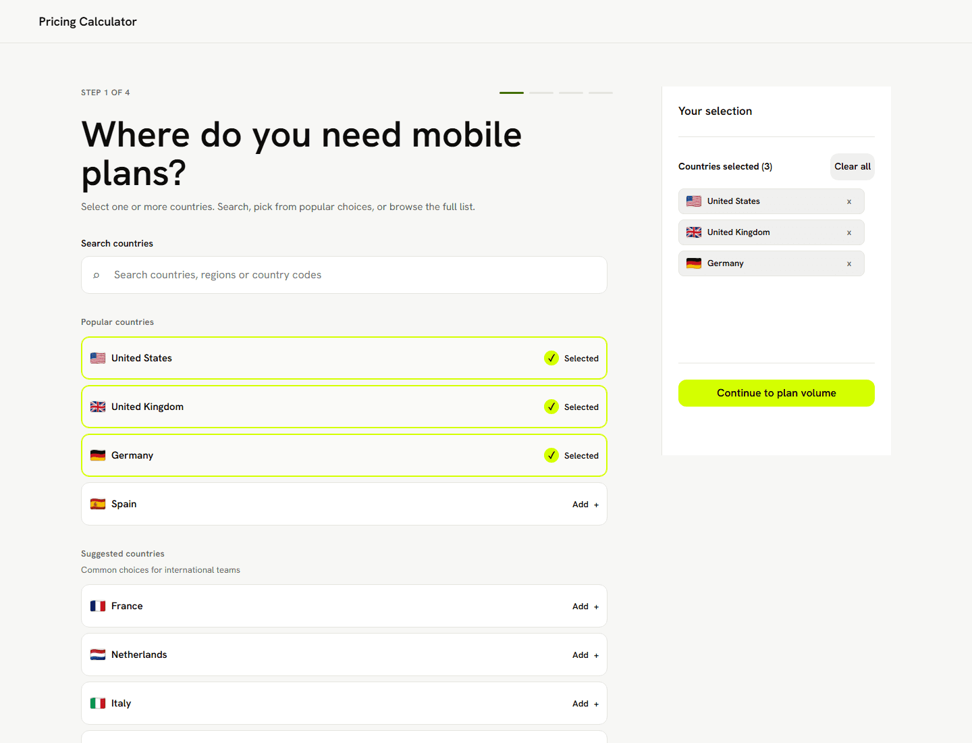
Task: Click the Germany flag in Your selection
Action: 694,263
